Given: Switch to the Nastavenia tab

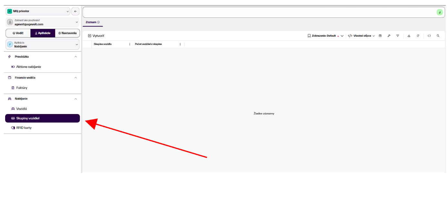Looking at the screenshot, I should [x=67, y=33].
